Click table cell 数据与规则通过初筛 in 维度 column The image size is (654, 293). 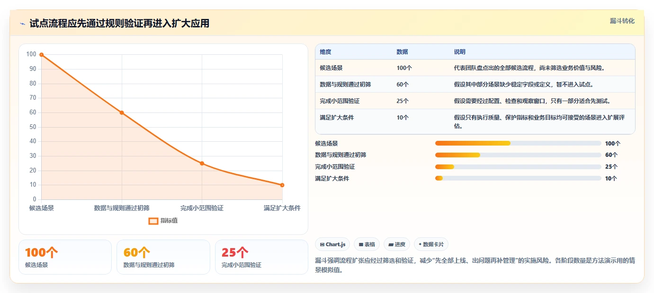(345, 85)
